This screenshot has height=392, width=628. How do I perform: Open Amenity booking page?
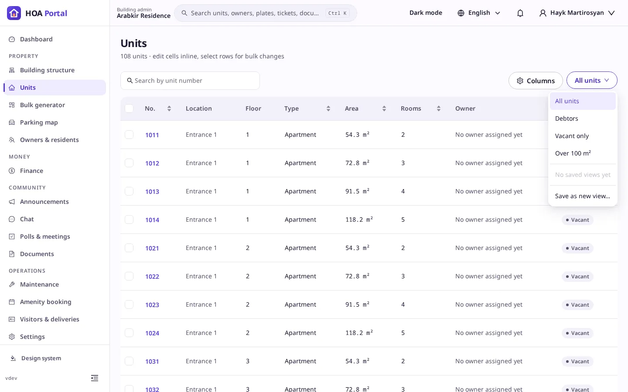point(55,302)
